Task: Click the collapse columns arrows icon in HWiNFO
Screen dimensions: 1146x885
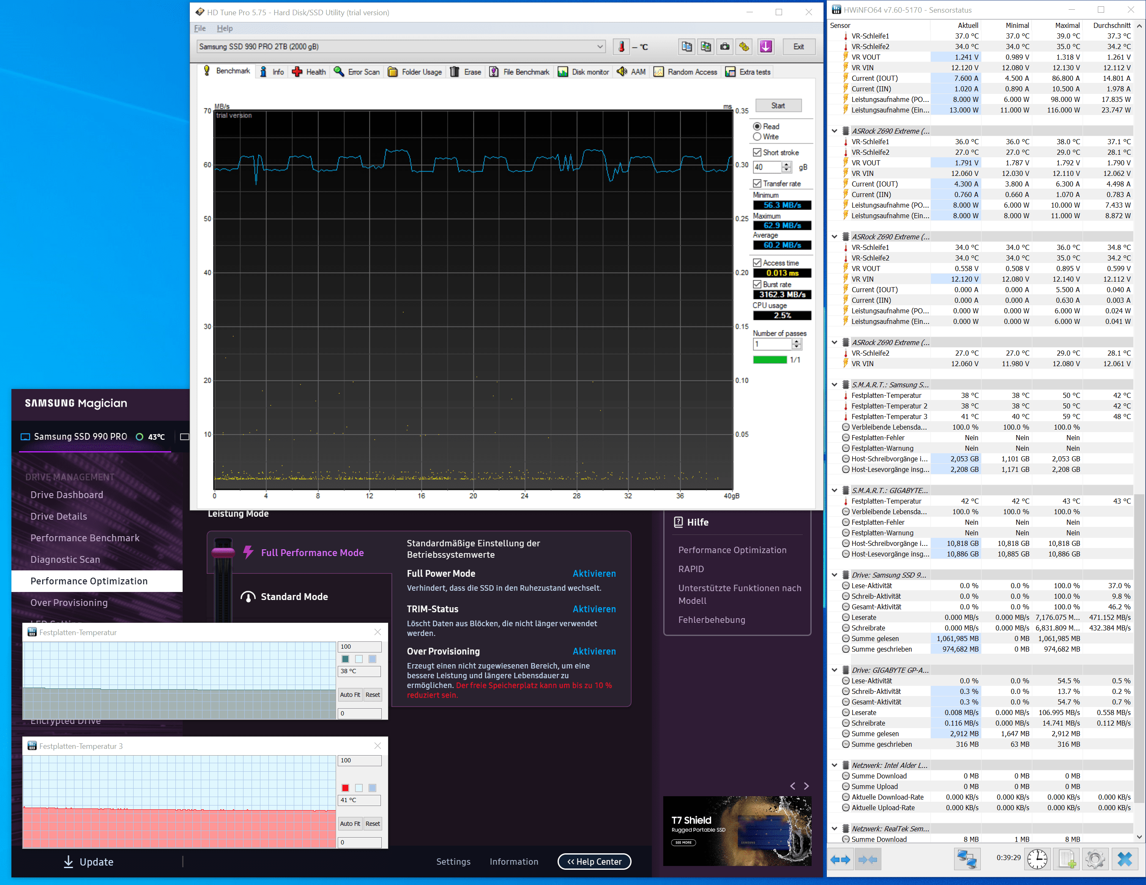Action: pos(867,860)
